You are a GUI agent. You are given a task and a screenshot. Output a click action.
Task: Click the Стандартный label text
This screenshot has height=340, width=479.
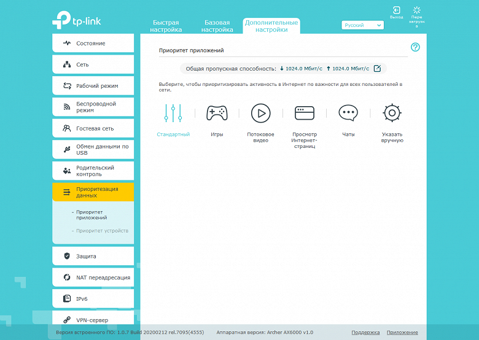coord(173,134)
